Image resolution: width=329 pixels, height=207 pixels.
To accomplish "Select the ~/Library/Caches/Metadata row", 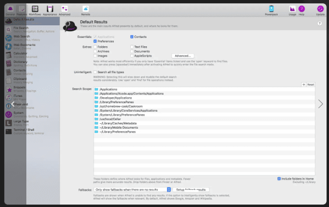I will pos(204,123).
